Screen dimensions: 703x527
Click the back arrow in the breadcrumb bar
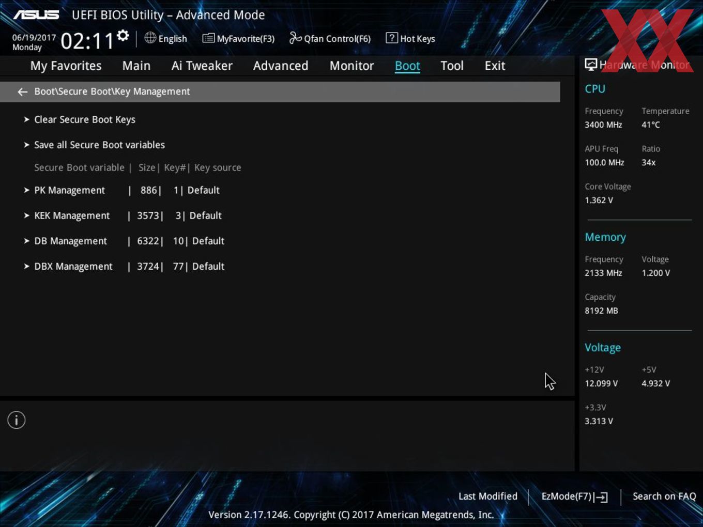tap(22, 91)
